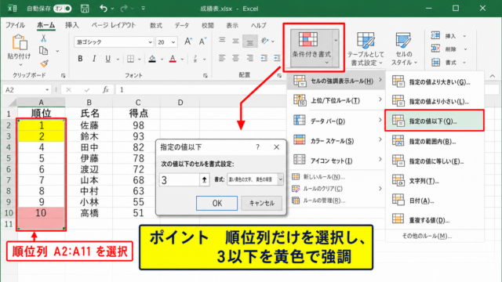This screenshot has width=502, height=282.
Task: Open Icon Sets (アイコンセット) submenu
Action: (x=337, y=160)
